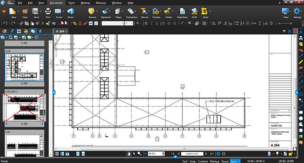Open the font size dropdown
This screenshot has height=163, width=304.
click(x=132, y=23)
